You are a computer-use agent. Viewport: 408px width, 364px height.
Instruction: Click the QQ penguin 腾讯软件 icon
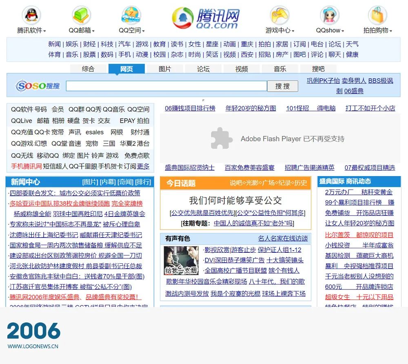click(x=31, y=15)
